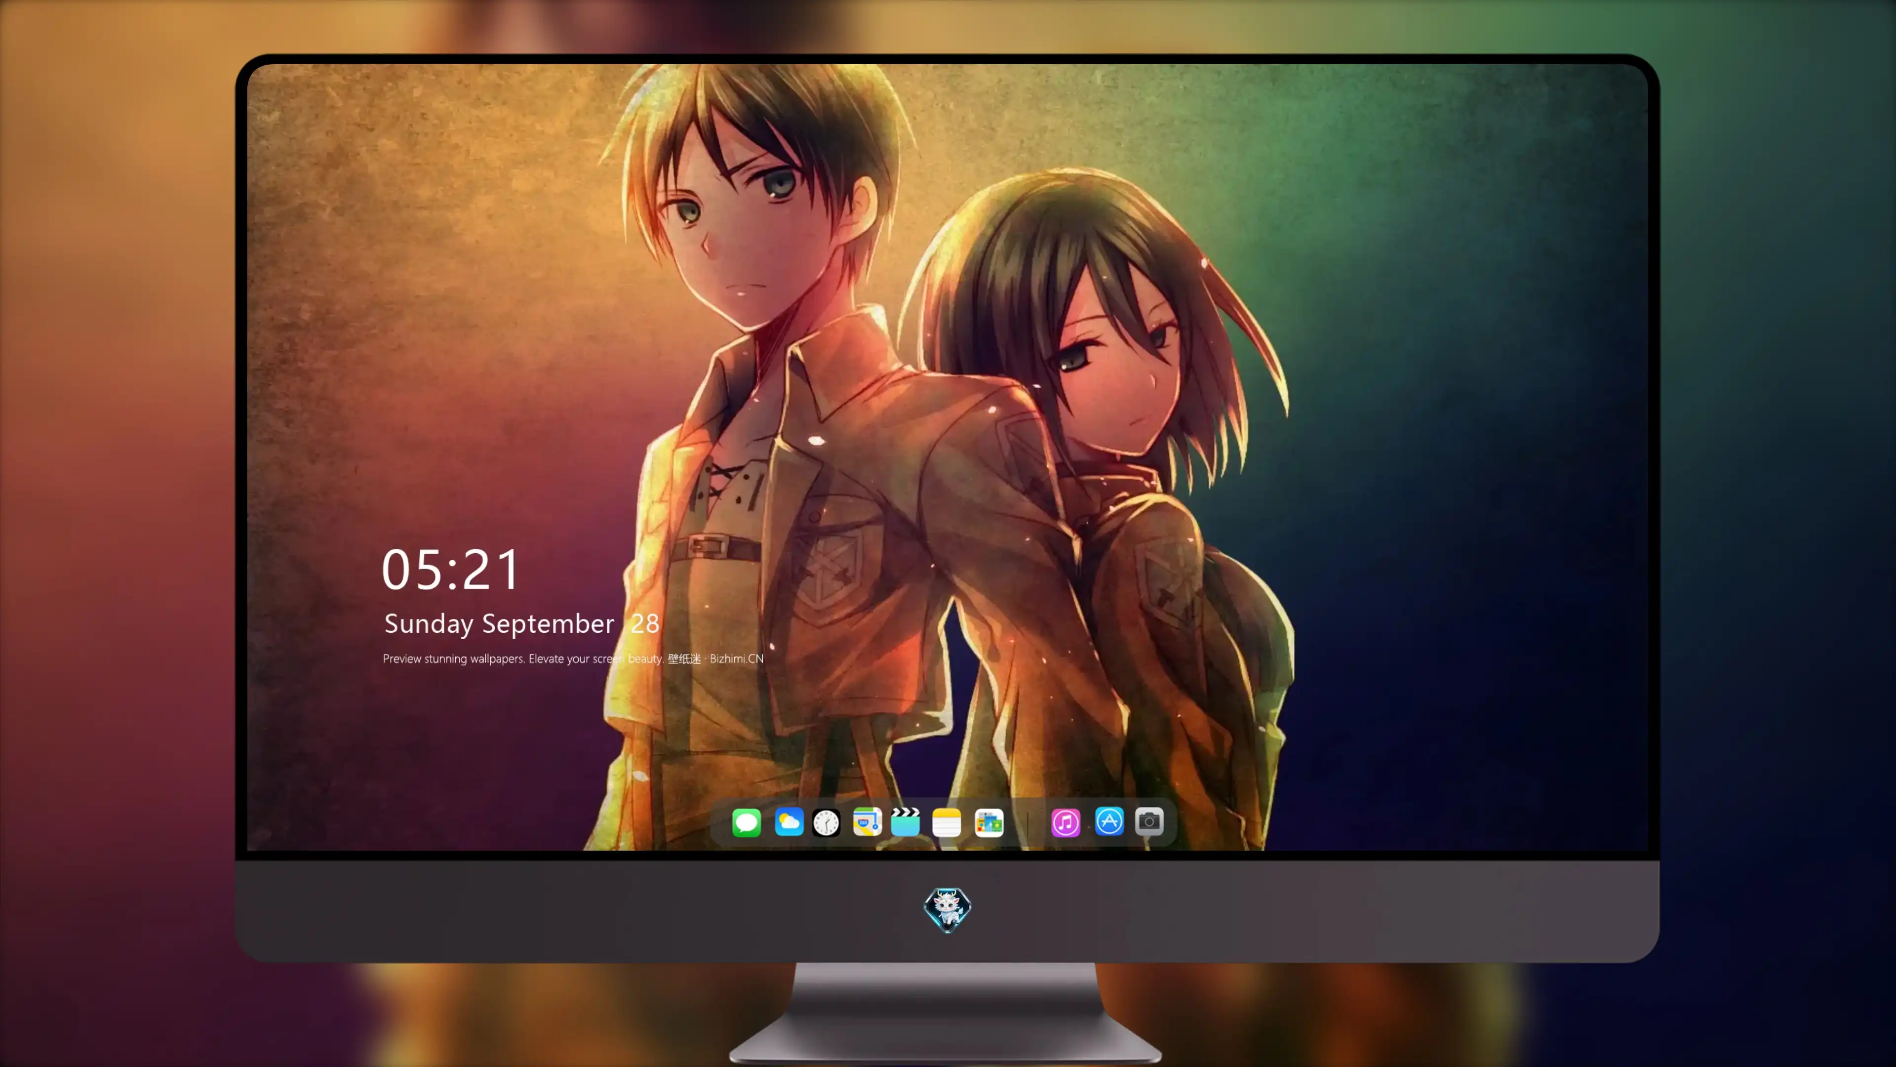Image resolution: width=1896 pixels, height=1067 pixels.
Task: Open the App Store from the dock
Action: tap(1109, 822)
